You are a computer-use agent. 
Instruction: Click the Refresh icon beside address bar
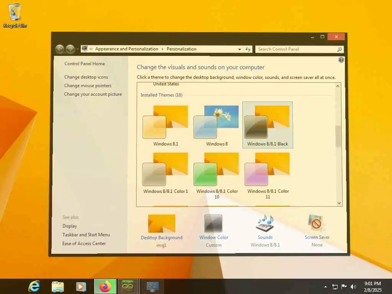click(248, 49)
